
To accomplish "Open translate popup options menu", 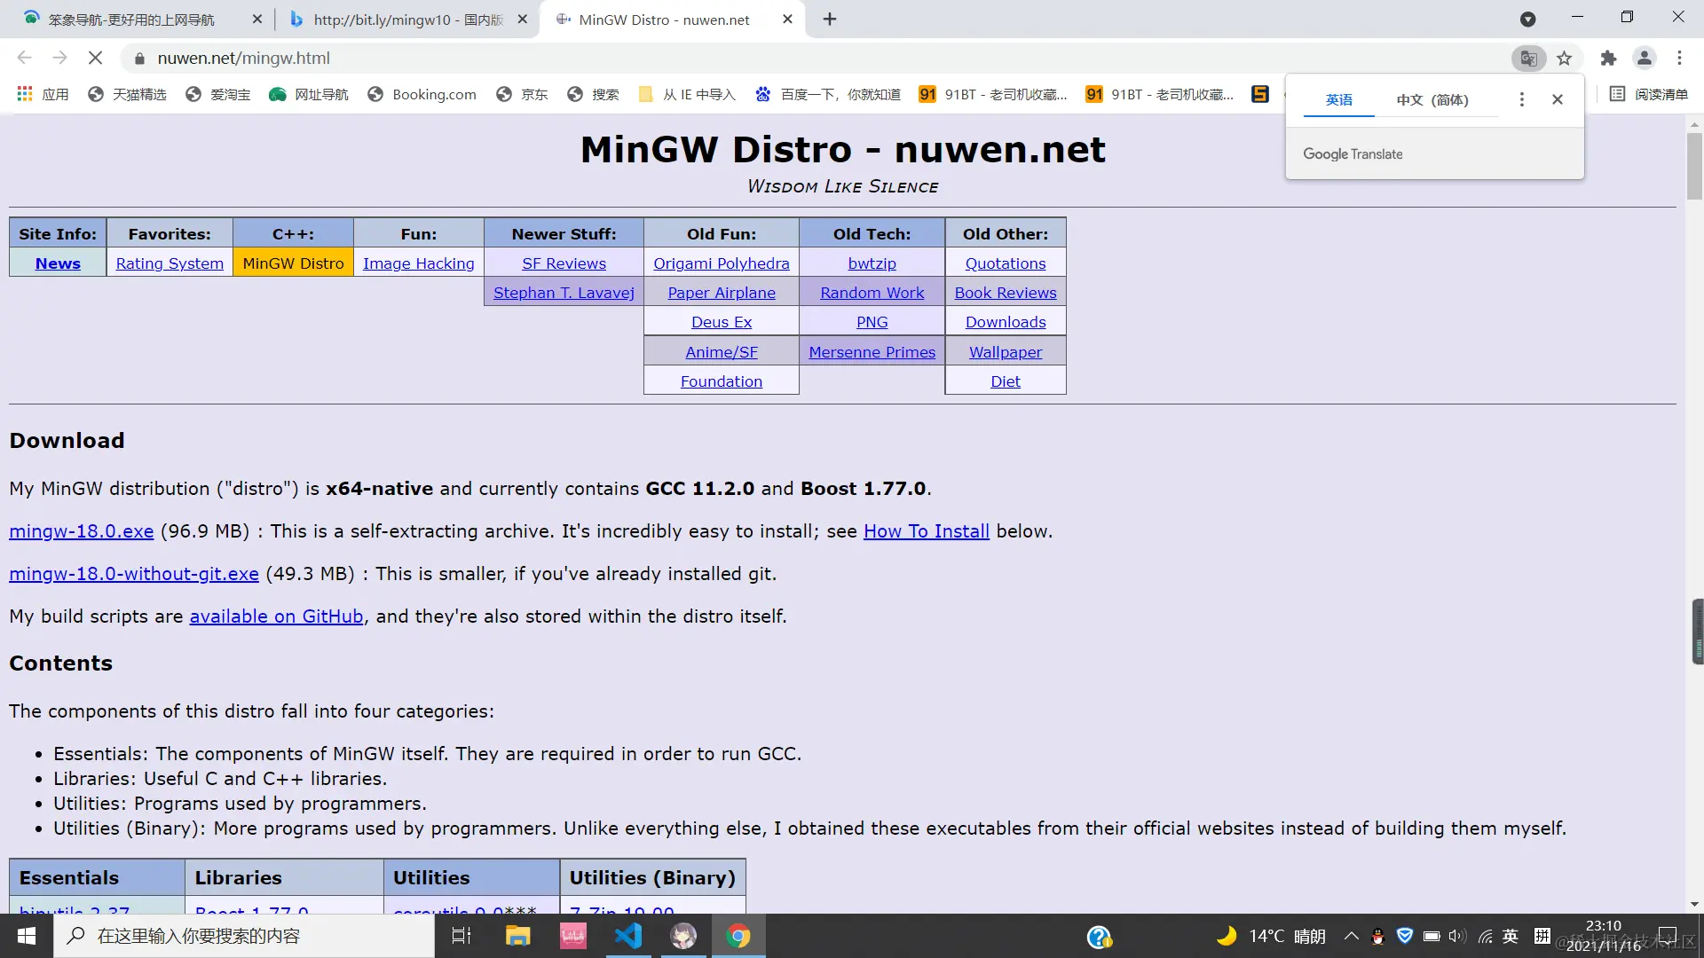I will tap(1521, 98).
